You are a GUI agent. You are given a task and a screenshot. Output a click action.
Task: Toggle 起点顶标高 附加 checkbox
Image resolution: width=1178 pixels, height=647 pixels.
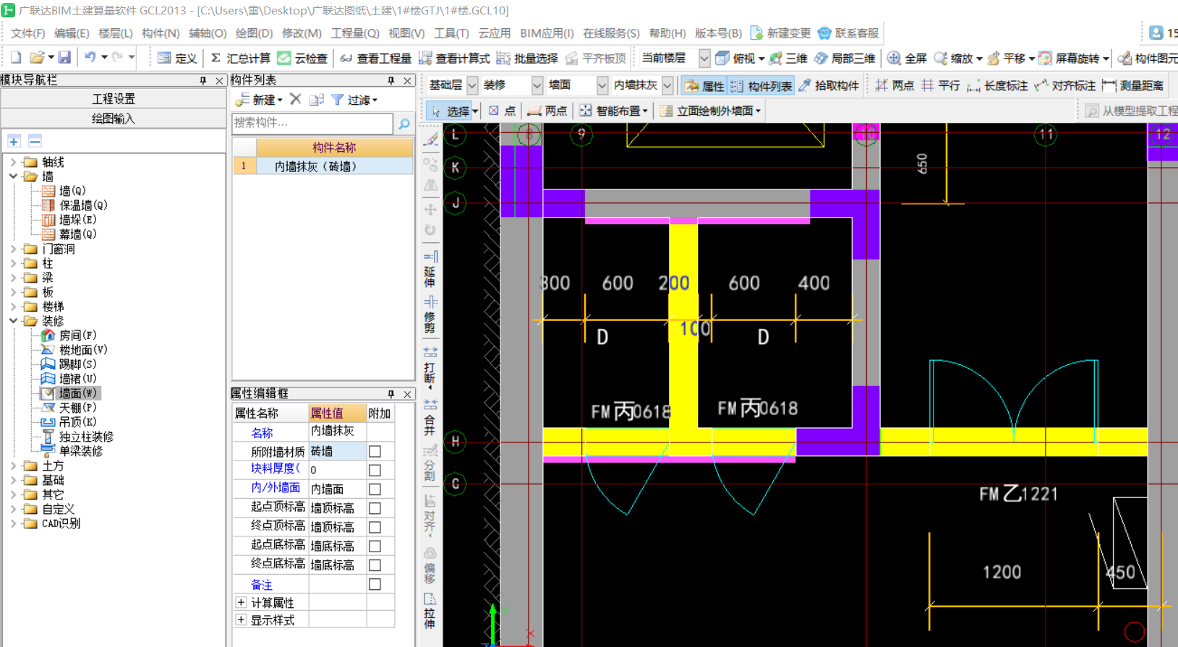(x=375, y=508)
